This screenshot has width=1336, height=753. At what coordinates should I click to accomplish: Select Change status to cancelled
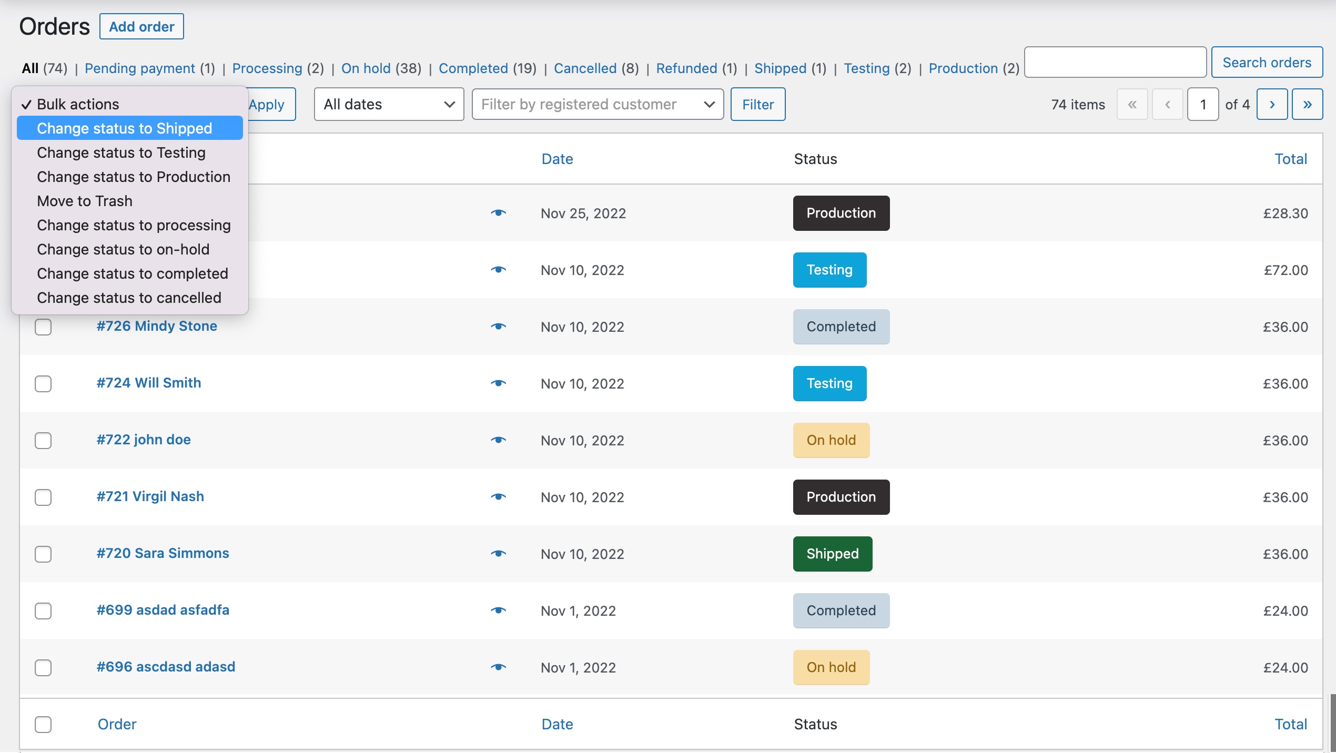coord(128,296)
